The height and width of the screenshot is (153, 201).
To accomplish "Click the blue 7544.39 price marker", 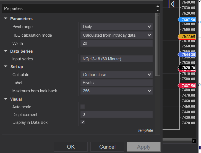I will point(187,55).
